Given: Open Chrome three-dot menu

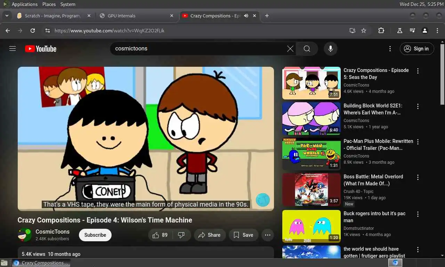Looking at the screenshot, I should [437, 31].
